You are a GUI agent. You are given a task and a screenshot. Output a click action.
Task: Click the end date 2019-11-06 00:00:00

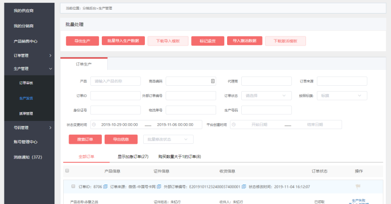(x=175, y=124)
